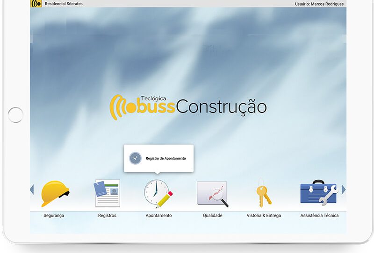The width and height of the screenshot is (374, 253).
Task: Click the Usuário: Marcos Rodrigues text
Action: 319,4
